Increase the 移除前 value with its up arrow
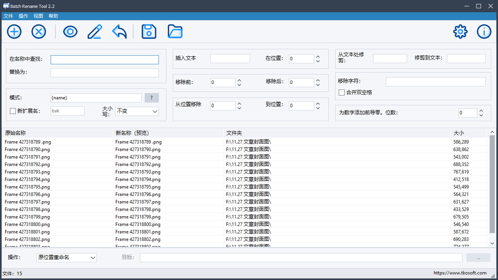 tap(239, 80)
